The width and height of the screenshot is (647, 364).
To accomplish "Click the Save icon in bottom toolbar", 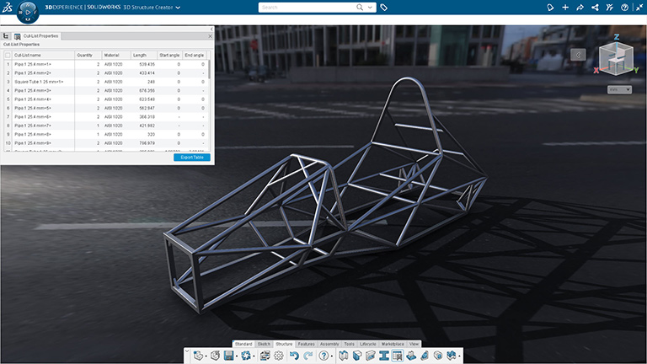I will pos(227,356).
